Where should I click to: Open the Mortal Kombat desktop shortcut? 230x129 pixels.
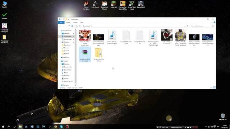pyautogui.click(x=86, y=5)
